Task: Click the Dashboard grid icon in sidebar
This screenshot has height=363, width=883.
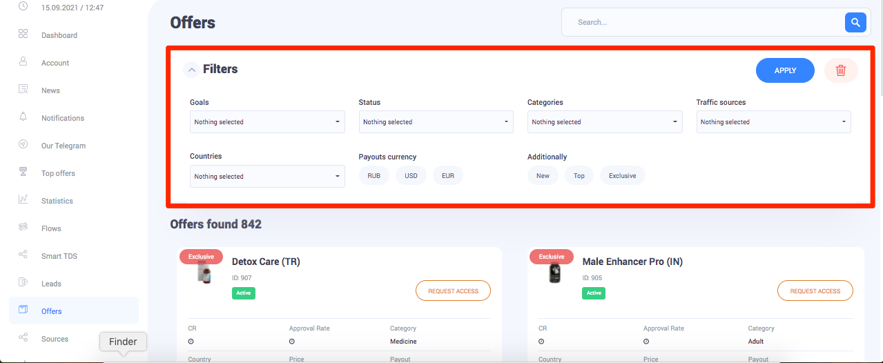Action: click(23, 34)
